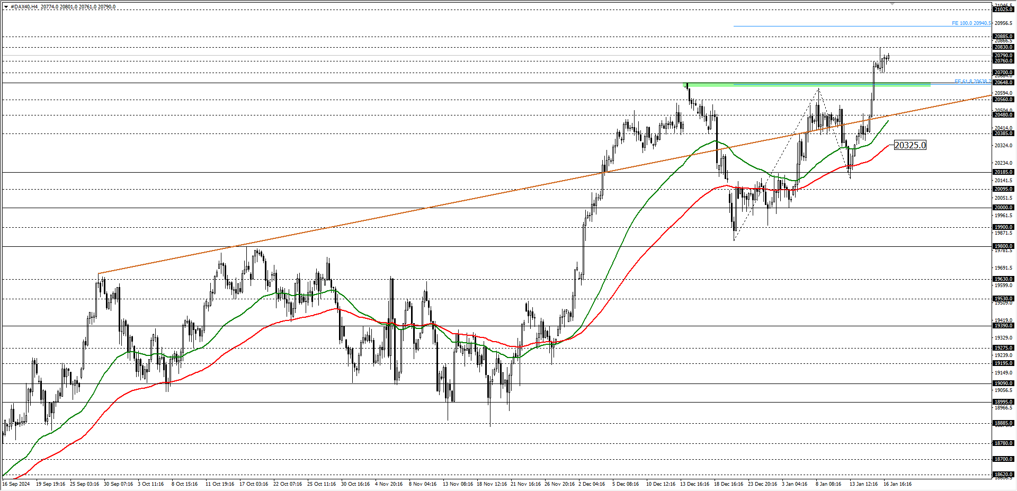Click the 20324.0 price scale value
The height and width of the screenshot is (491, 1017).
pos(1003,146)
